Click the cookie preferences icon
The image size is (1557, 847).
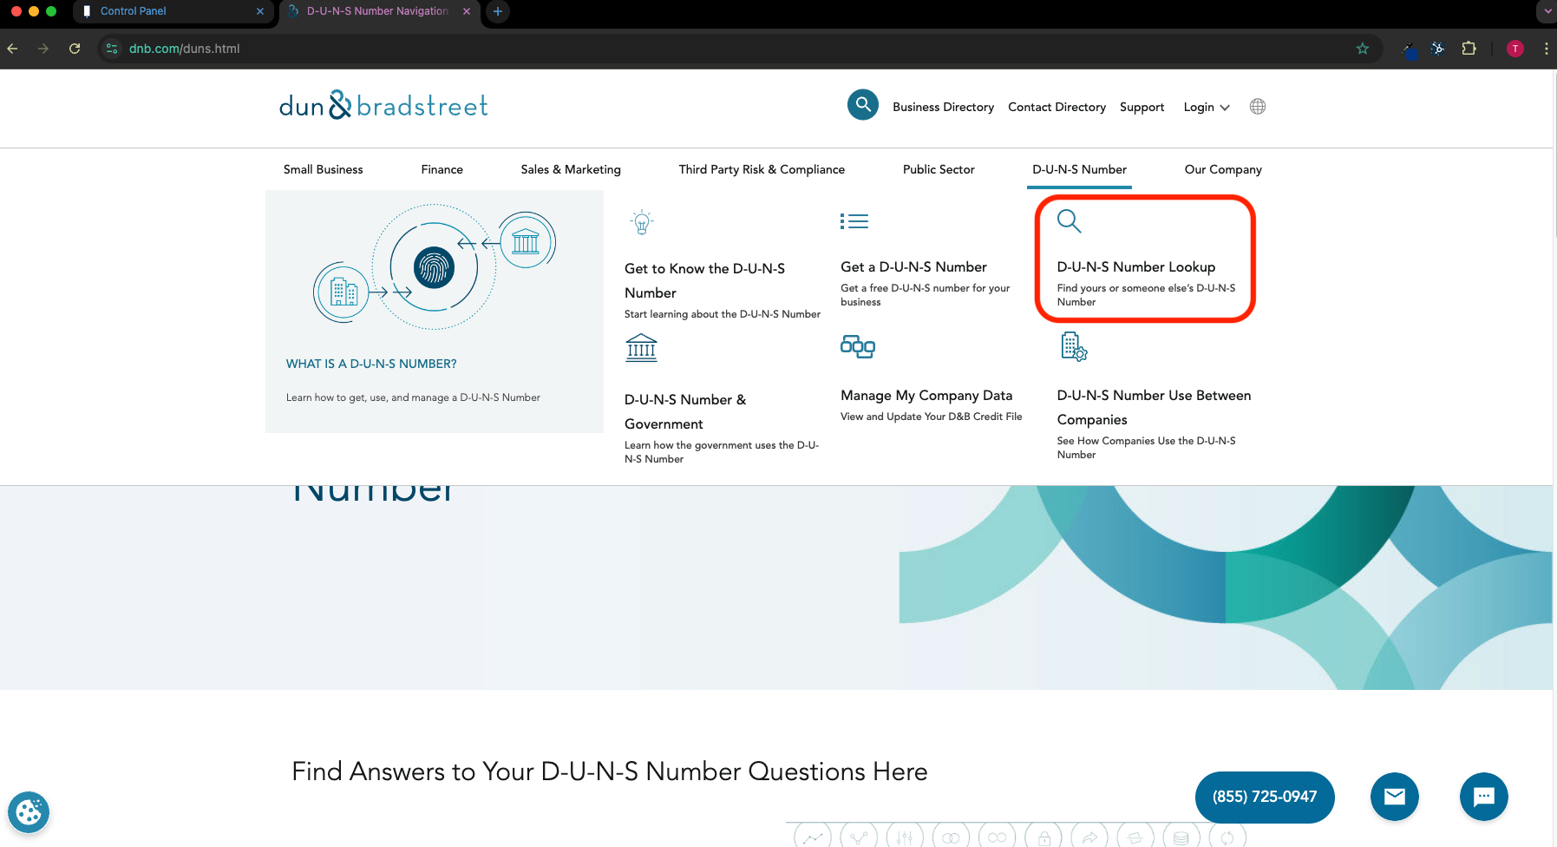coord(29,812)
